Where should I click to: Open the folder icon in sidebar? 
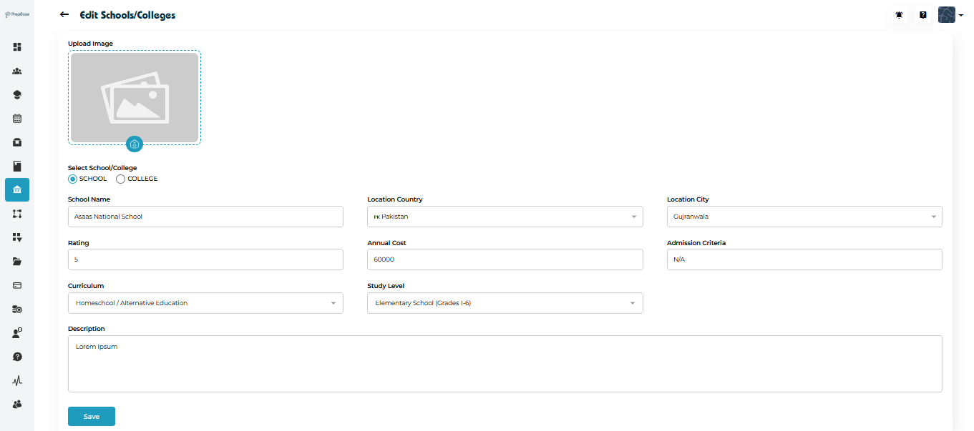[x=17, y=262]
